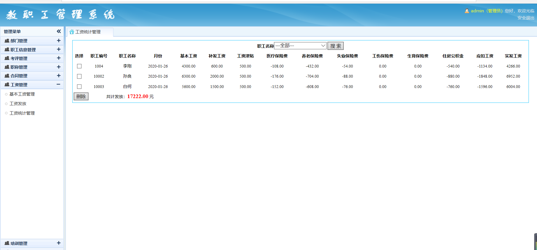Click the people icon beside 考评管理
Screen dimensions: 537x250
[7, 58]
